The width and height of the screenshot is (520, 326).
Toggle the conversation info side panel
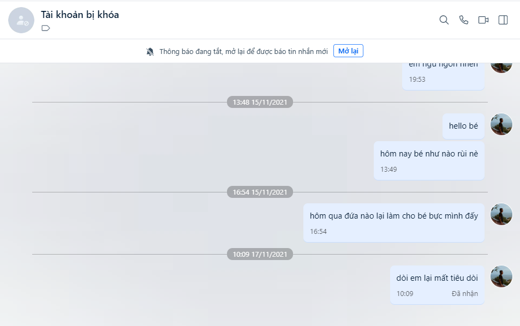pos(503,20)
